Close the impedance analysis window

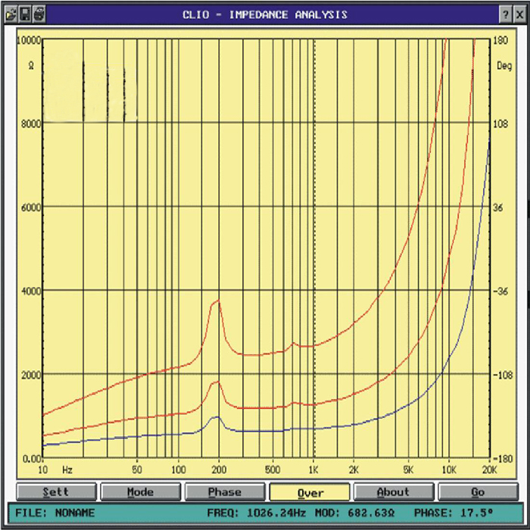519,14
